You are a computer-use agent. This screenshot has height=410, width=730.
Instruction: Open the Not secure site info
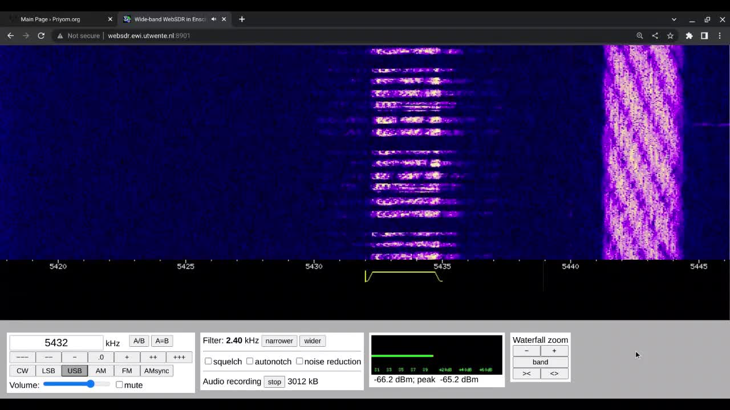[x=78, y=35]
